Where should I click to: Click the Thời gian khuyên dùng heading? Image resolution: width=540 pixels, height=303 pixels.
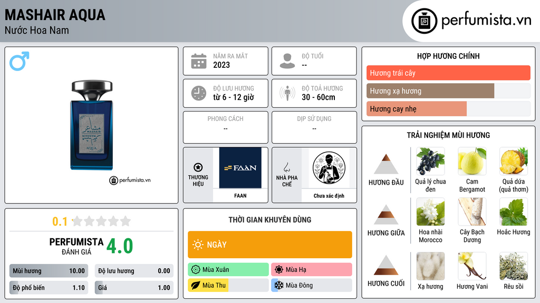click(x=270, y=220)
